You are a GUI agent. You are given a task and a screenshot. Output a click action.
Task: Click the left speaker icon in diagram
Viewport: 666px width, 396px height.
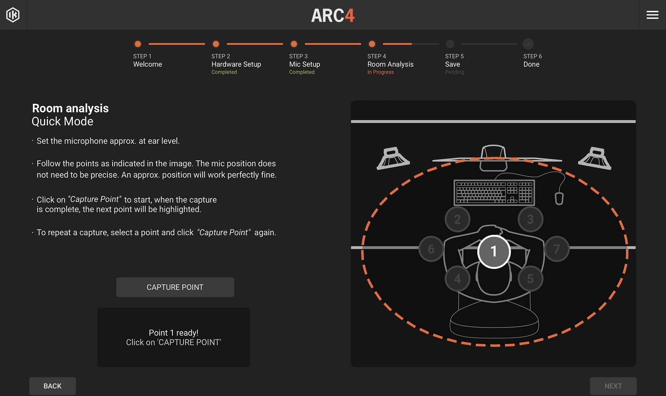[x=393, y=158]
